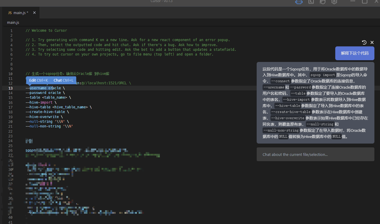Screen dimensions: 380x224
Task: Click the --create-hive-table code line
Action: click(47, 112)
